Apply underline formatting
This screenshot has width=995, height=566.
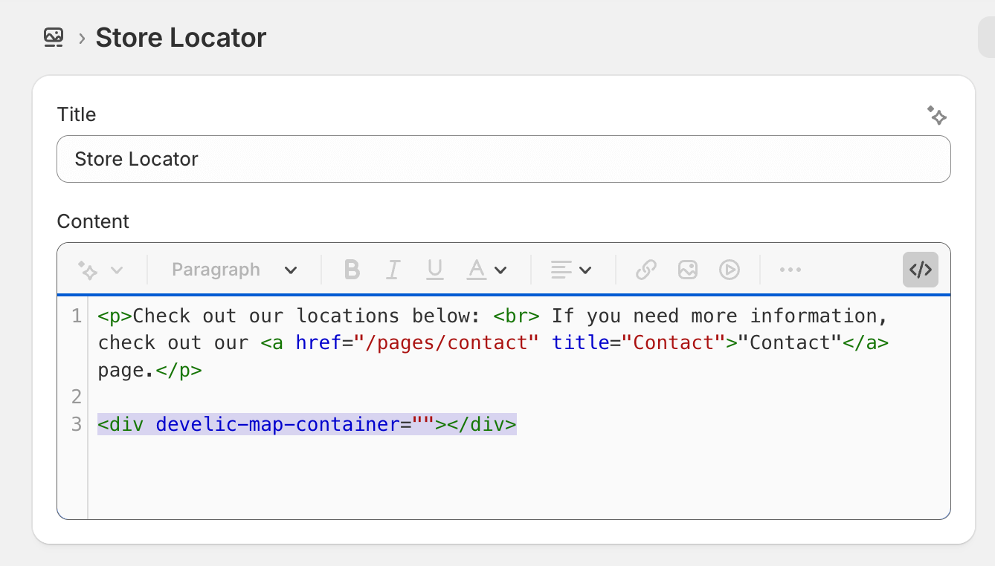(434, 270)
